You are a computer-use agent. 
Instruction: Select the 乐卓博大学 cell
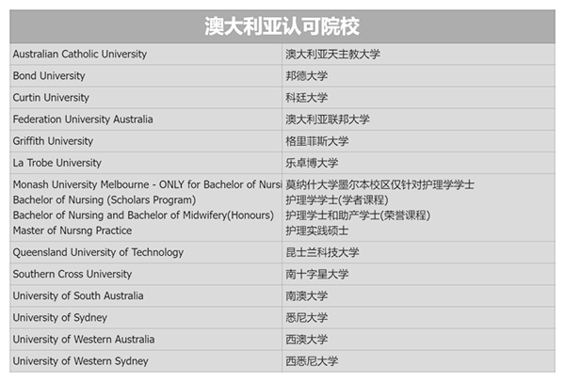pos(312,163)
